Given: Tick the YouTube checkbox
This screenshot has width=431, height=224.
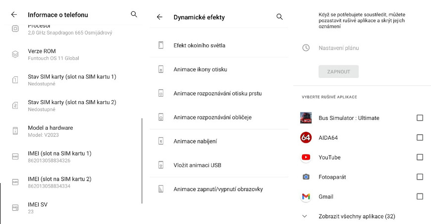Looking at the screenshot, I should coord(420,157).
